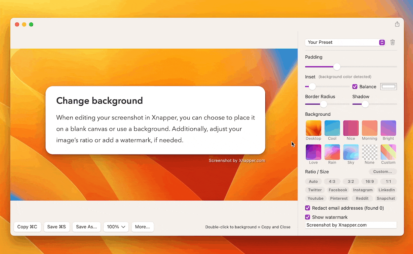Apply the Sky background swatch
The image size is (413, 254).
coord(351,152)
